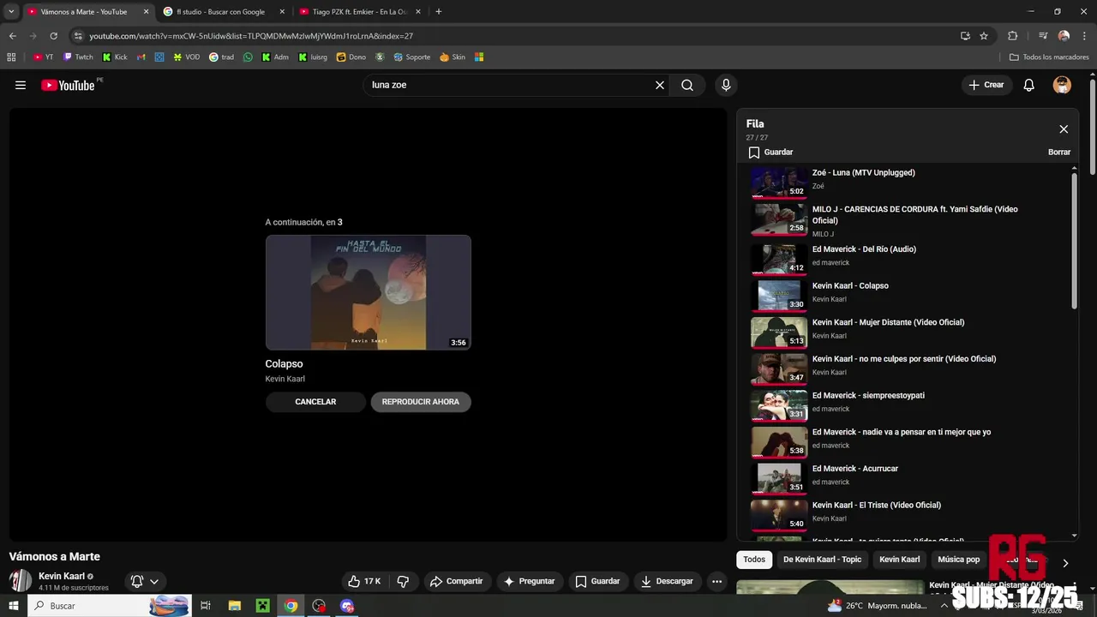Open the Kevin Kaarl channel name link

point(62,576)
